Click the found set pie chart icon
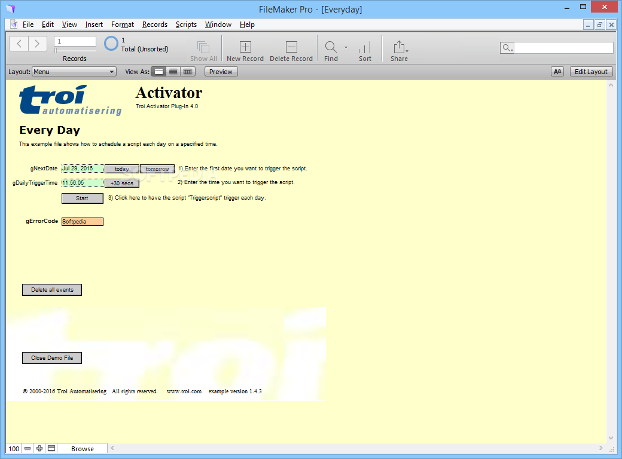The width and height of the screenshot is (622, 459). click(x=111, y=44)
